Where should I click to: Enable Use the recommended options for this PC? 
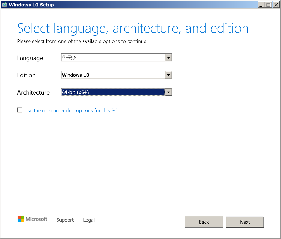coord(20,110)
